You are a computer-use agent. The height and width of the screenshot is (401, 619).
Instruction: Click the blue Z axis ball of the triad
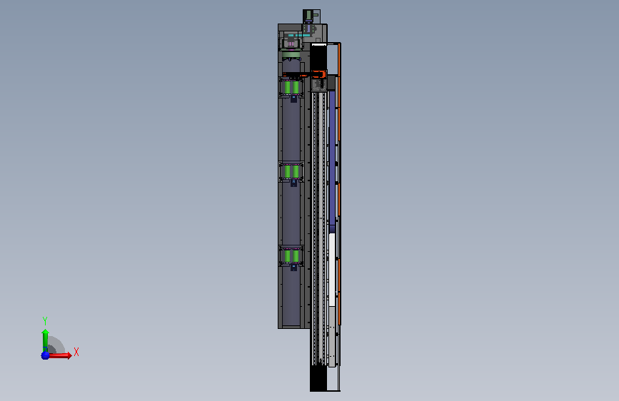pos(46,355)
